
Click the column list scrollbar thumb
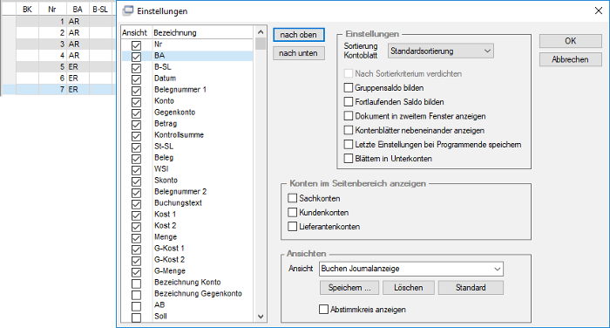[x=261, y=44]
